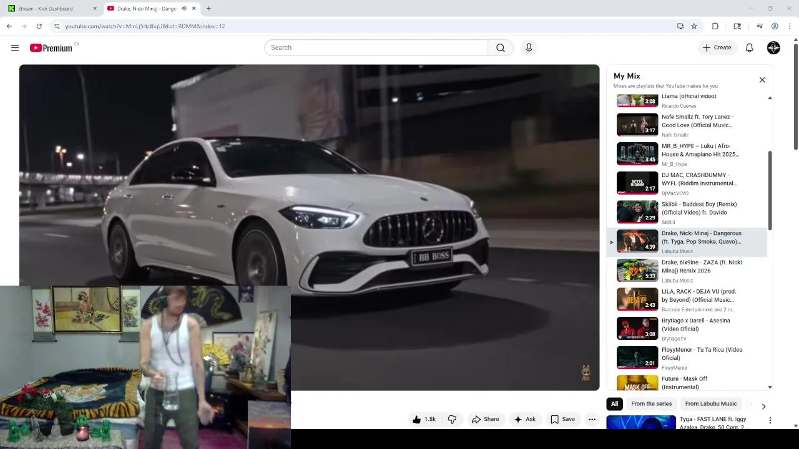
Task: Select the All filter chip
Action: pyautogui.click(x=614, y=404)
